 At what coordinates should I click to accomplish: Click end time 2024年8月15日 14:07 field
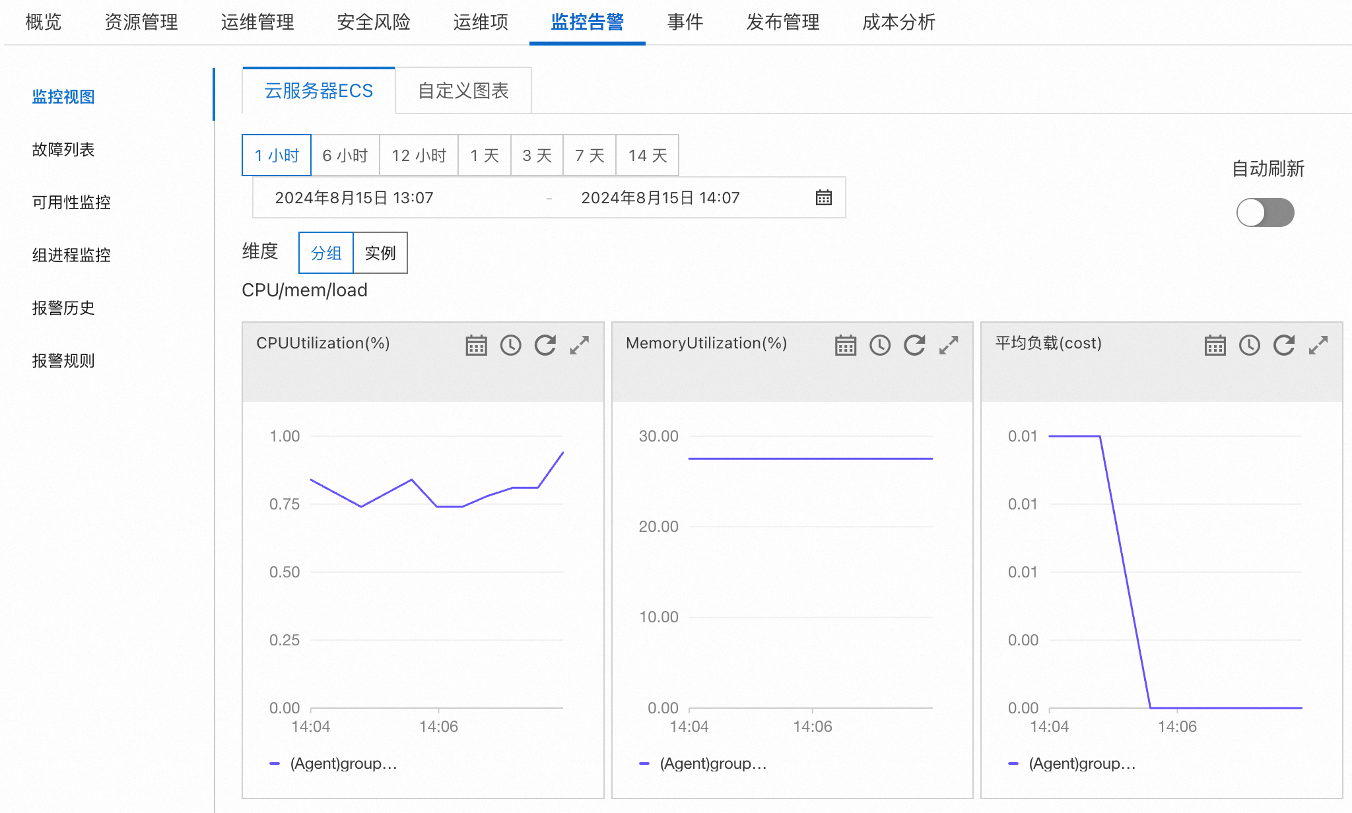point(660,197)
